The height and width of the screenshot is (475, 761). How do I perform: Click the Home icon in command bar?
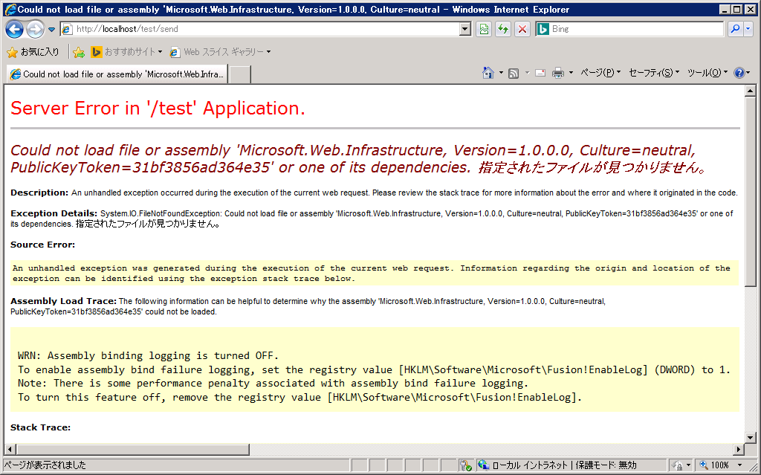[x=488, y=73]
